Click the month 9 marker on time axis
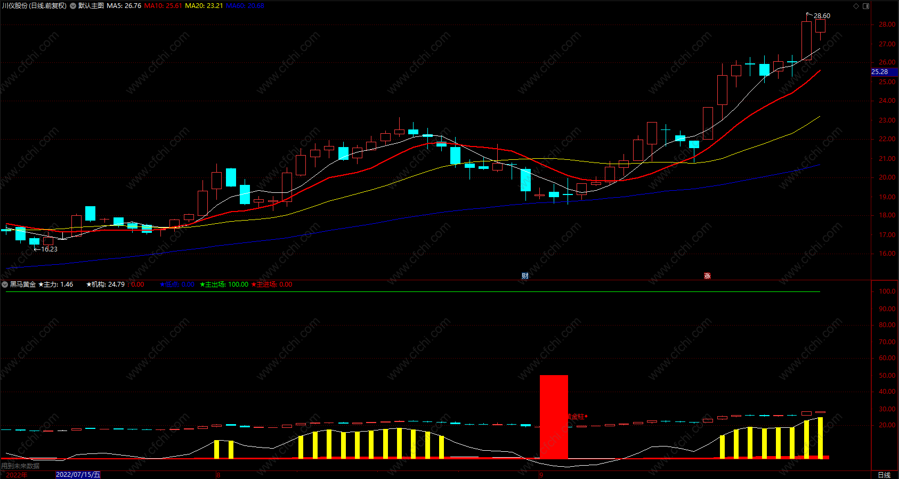Screen dimensions: 899x479 tap(541, 475)
